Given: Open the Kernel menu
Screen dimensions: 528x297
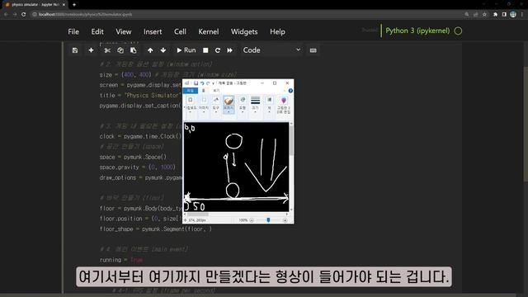Looking at the screenshot, I should 209,31.
